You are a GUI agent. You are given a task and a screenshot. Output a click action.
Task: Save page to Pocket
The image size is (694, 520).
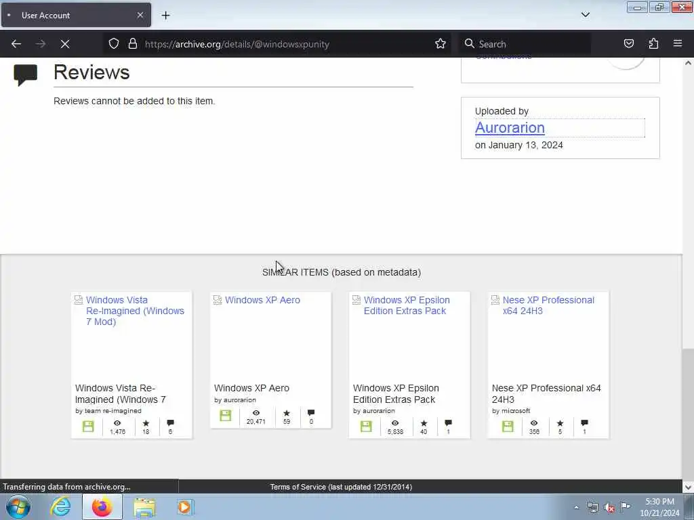[628, 44]
